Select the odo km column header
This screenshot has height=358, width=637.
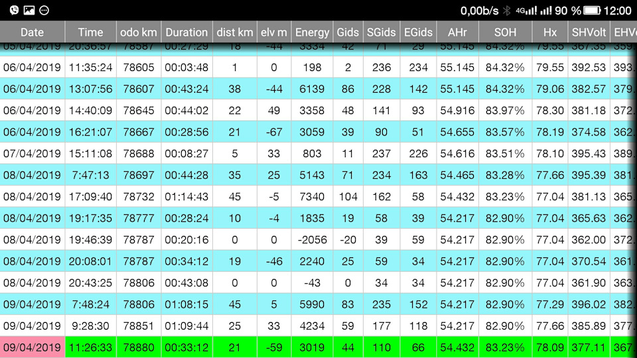(139, 32)
